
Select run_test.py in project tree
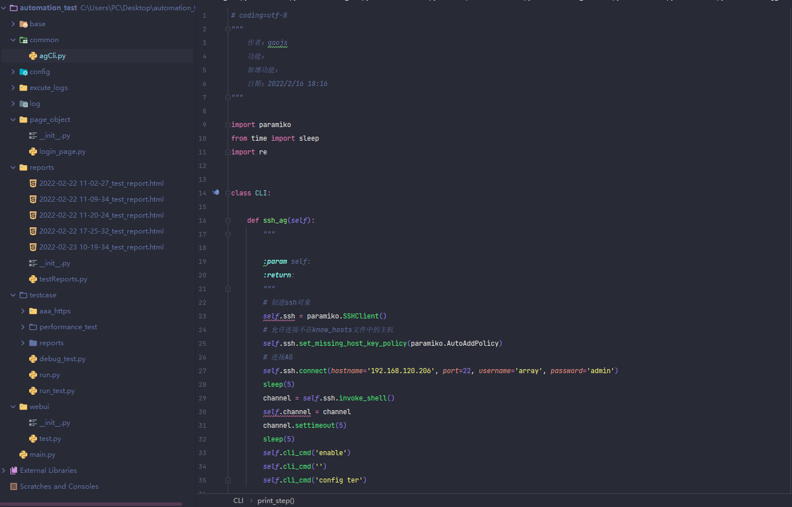coord(56,391)
